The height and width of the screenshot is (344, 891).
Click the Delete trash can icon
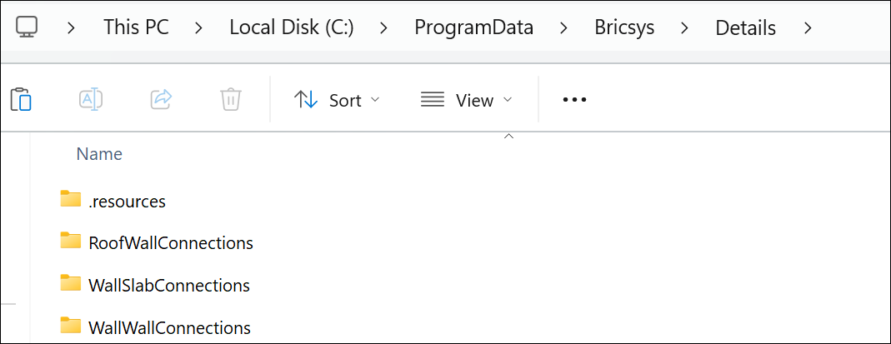[x=231, y=100]
